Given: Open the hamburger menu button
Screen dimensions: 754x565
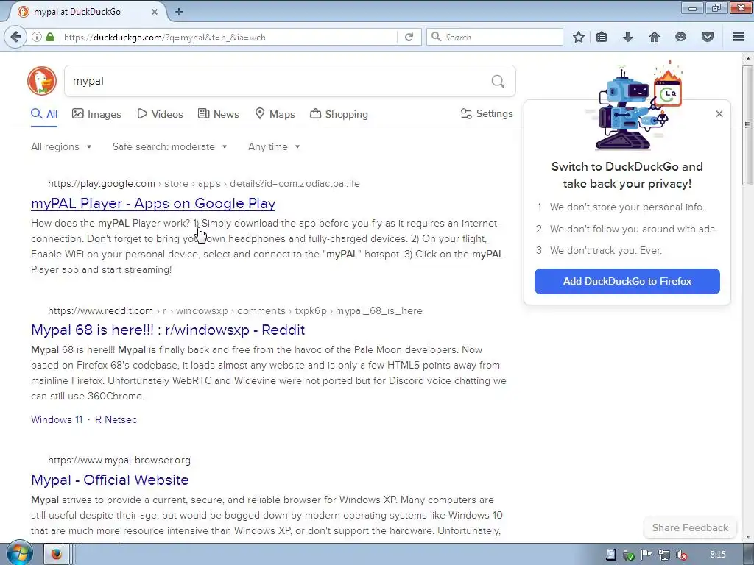Looking at the screenshot, I should click(739, 37).
